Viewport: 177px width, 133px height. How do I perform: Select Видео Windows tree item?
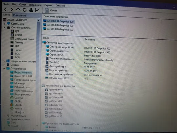21,72
